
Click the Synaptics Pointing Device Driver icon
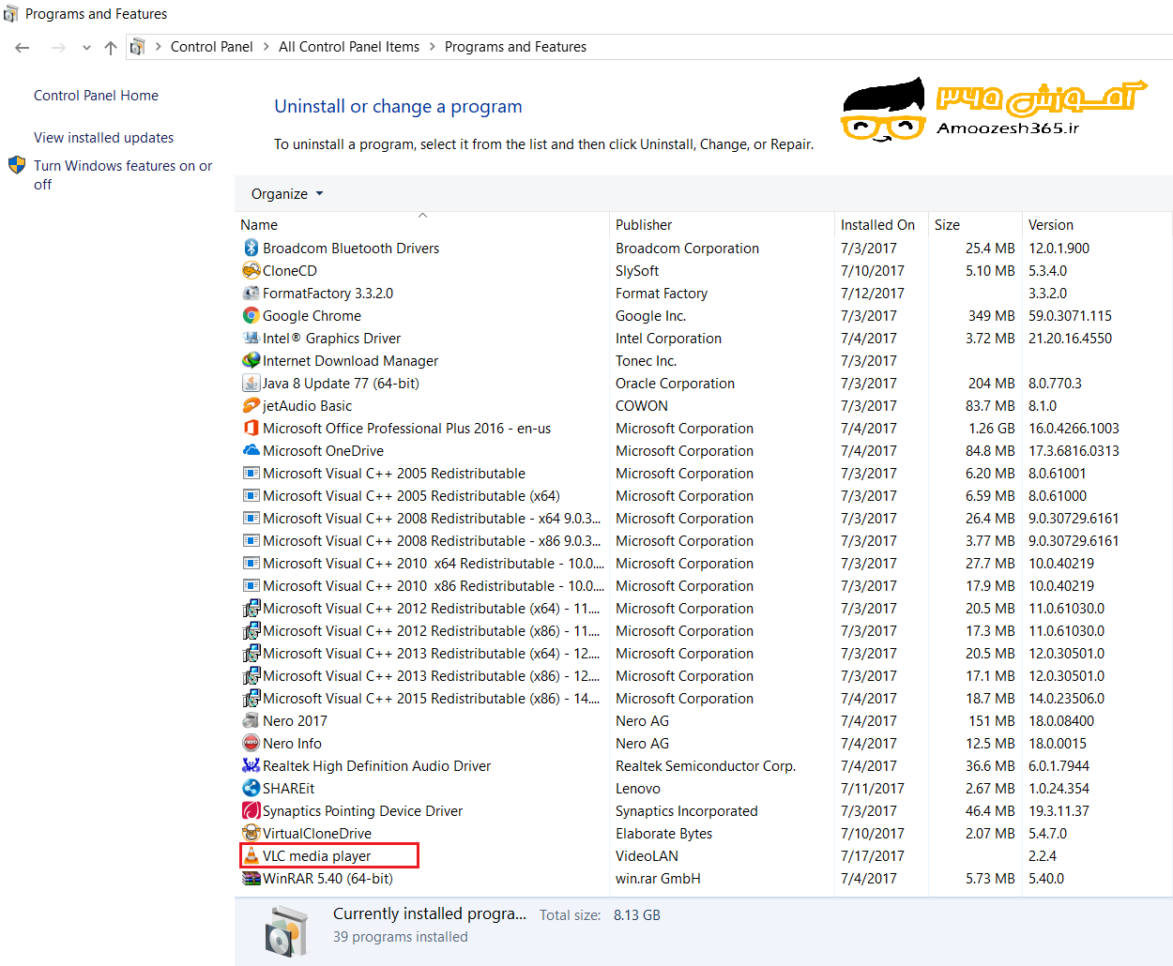251,810
